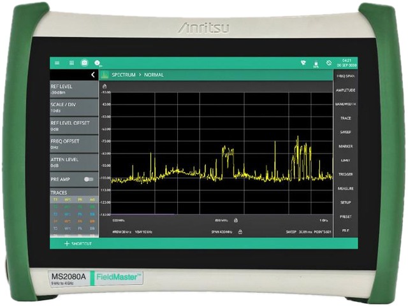408x307 pixels.
Task: Open the TRACE menu
Action: pos(346,118)
